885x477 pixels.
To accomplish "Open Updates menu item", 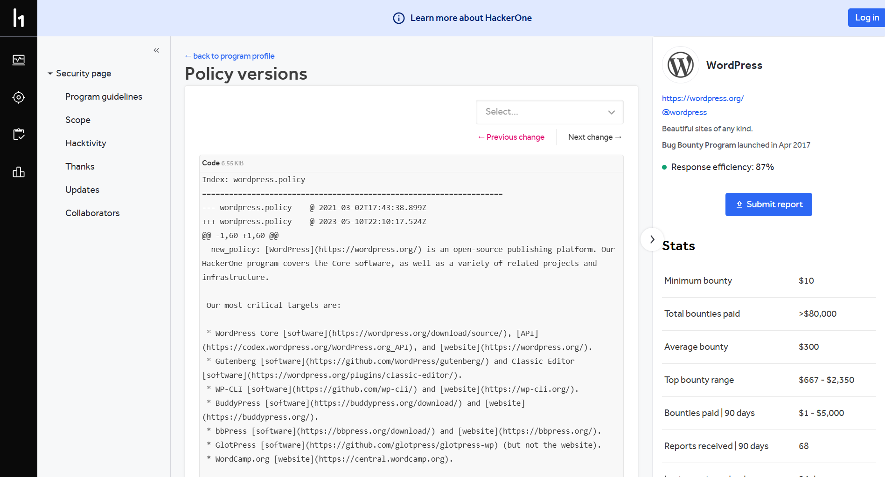I will (82, 190).
